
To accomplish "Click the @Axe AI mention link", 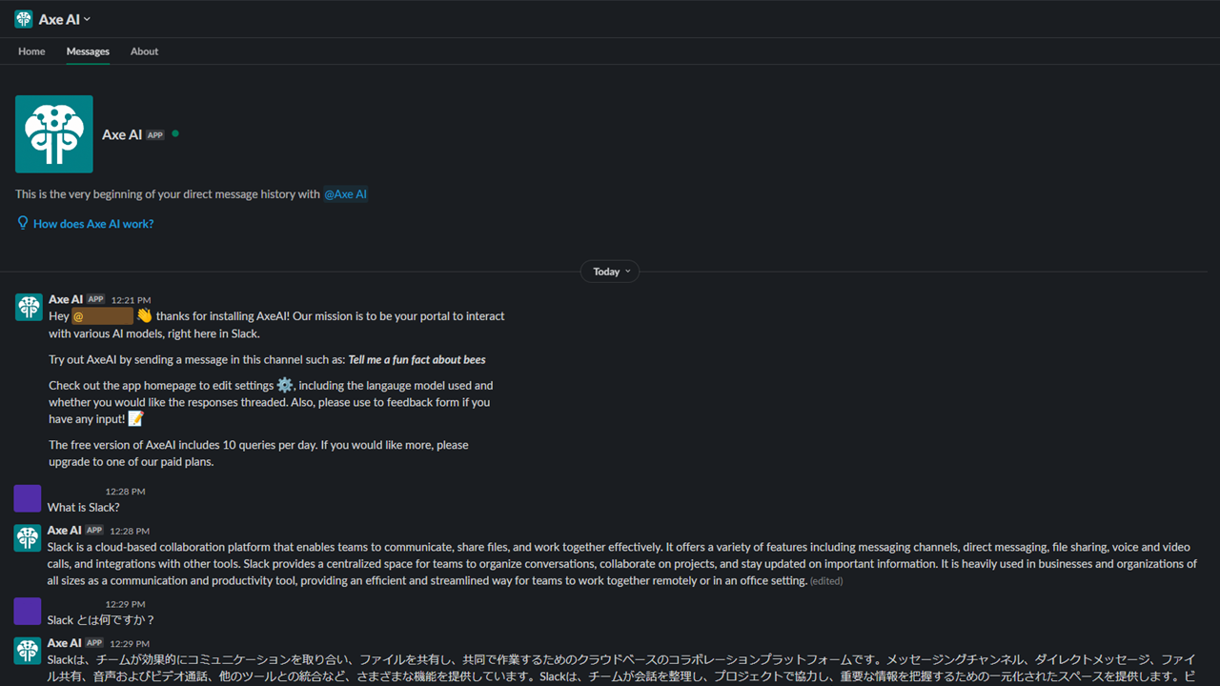I will 345,193.
